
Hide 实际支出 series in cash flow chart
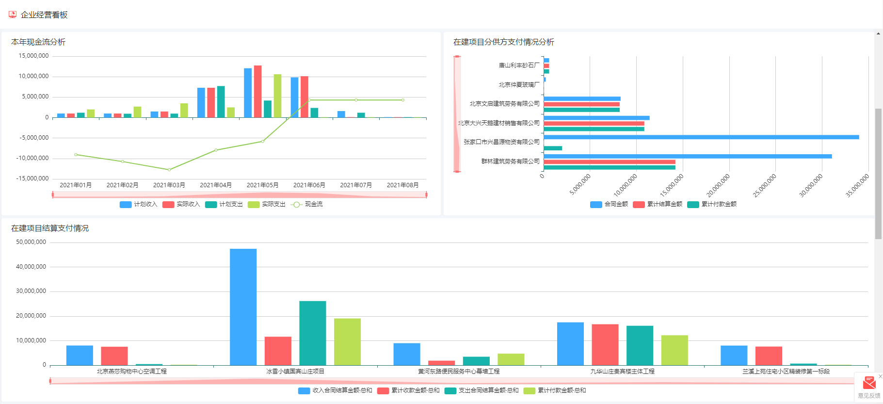(x=254, y=205)
